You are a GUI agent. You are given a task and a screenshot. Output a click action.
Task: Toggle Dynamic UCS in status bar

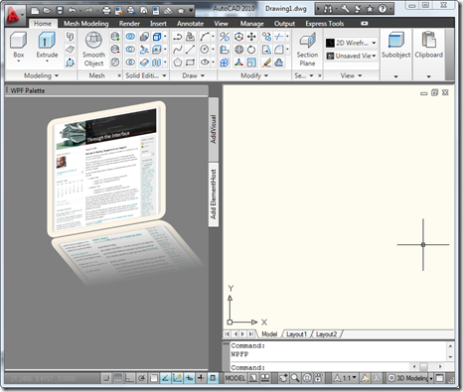coord(177,378)
